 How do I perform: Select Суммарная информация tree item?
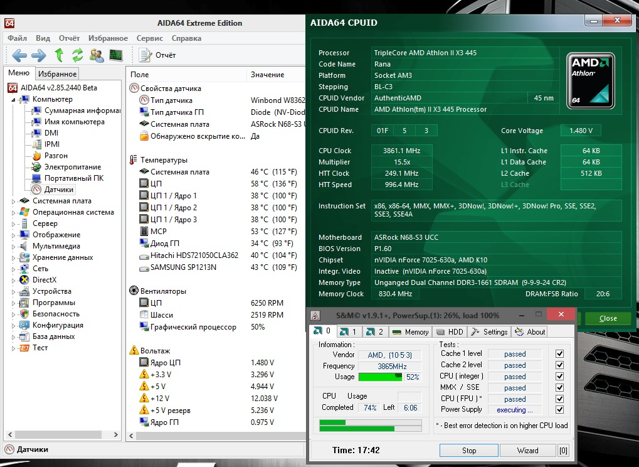76,110
